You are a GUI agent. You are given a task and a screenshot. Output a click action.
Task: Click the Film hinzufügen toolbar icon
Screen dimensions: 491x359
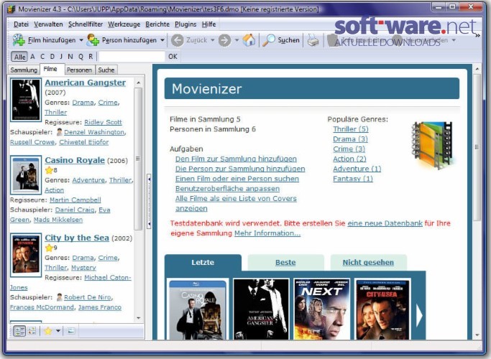(x=19, y=40)
